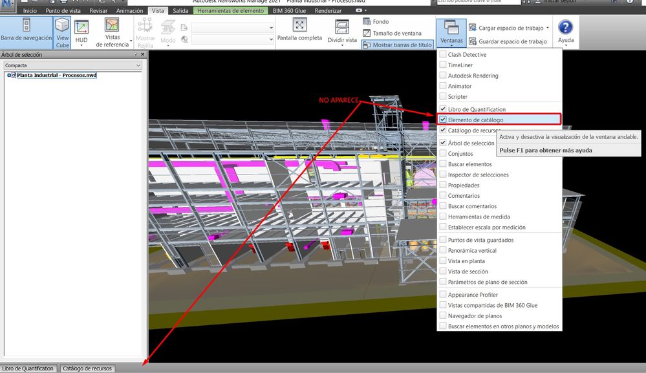Open the Salida tab
This screenshot has width=646, height=373.
[180, 11]
